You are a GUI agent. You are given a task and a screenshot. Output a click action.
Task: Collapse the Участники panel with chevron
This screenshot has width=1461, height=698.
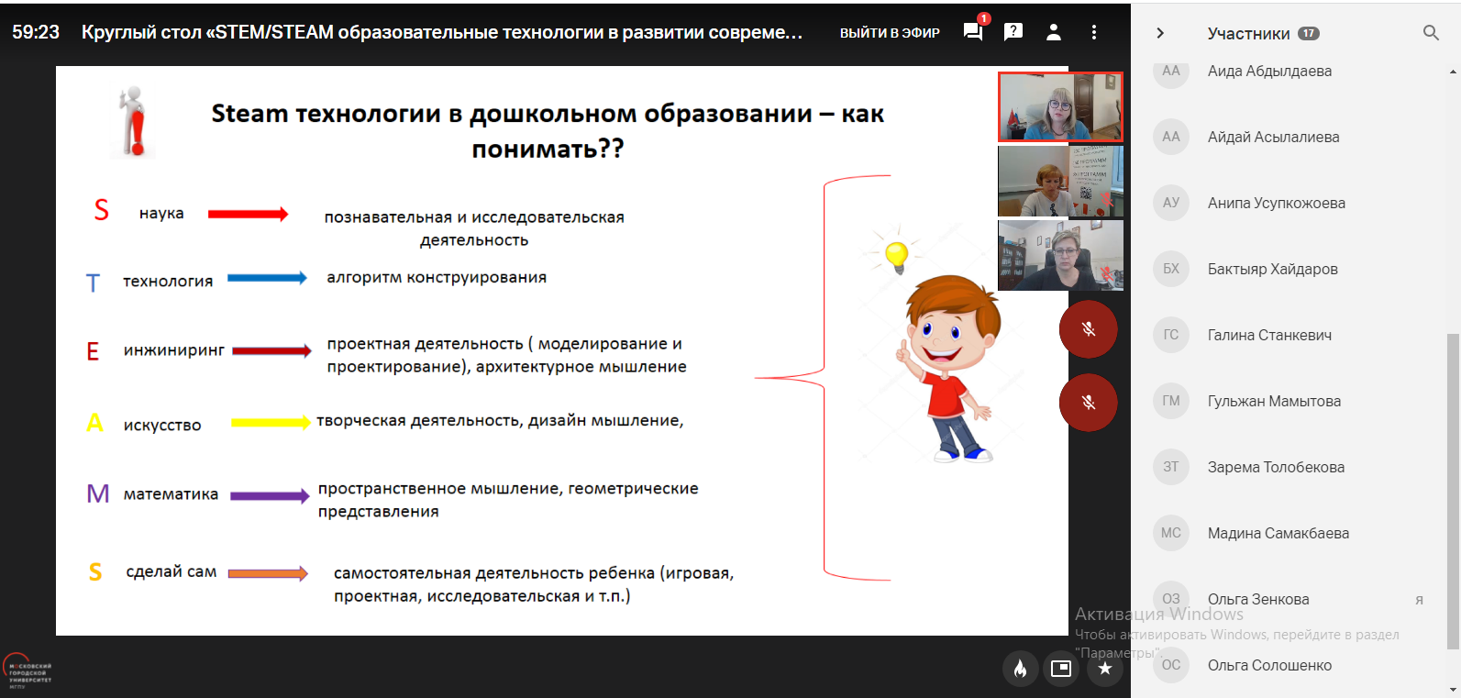coord(1160,33)
